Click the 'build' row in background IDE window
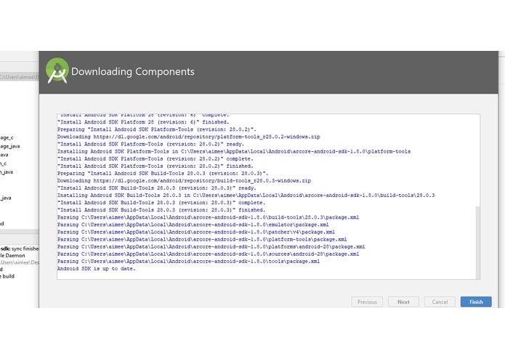 click(9, 276)
